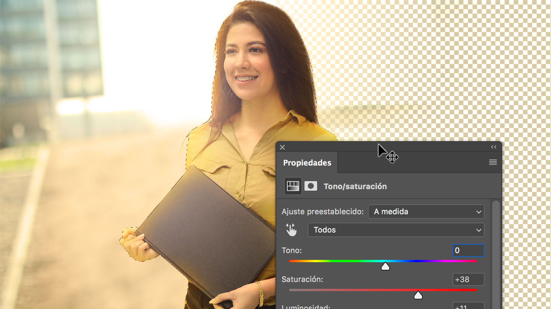The image size is (551, 309).
Task: Click the Tono/saturación adjustment icon
Action: coord(293,186)
